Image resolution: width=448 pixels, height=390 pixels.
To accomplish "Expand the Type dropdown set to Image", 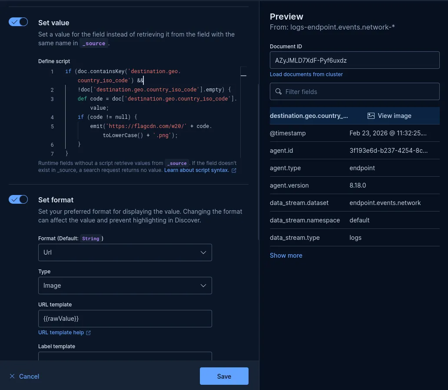I will (125, 286).
